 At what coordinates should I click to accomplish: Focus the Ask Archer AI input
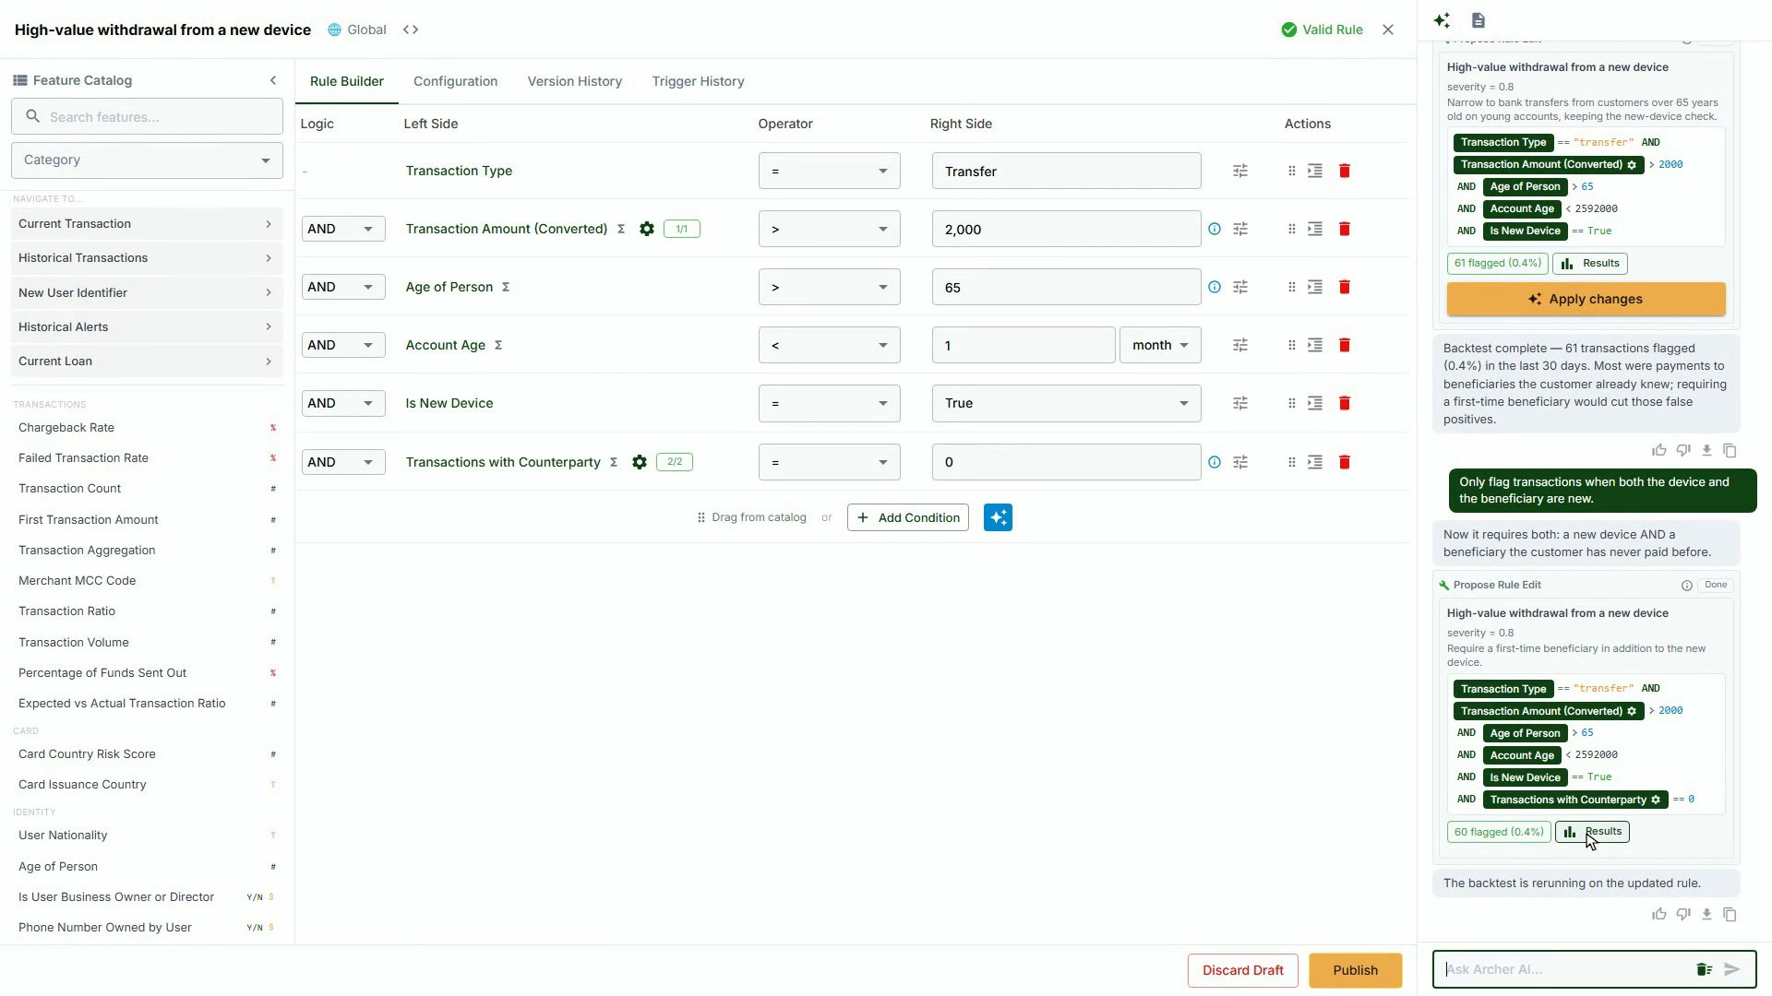(1563, 969)
